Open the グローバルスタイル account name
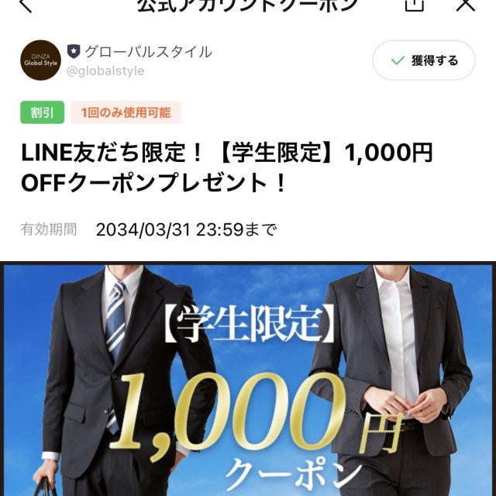The height and width of the screenshot is (496, 496). [x=149, y=52]
